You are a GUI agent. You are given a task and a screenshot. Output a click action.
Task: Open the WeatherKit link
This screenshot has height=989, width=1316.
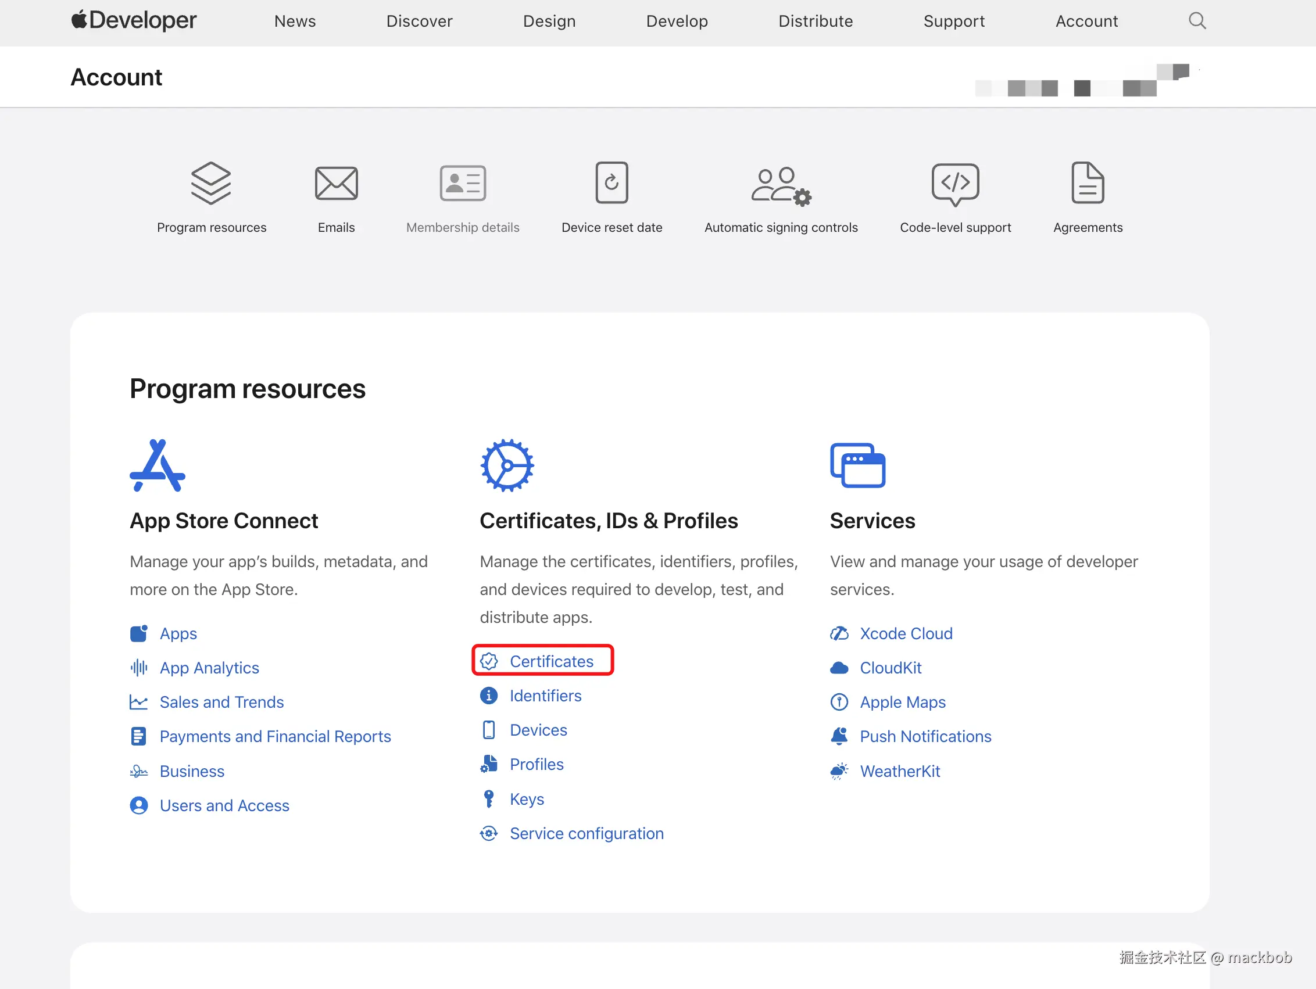(x=900, y=771)
